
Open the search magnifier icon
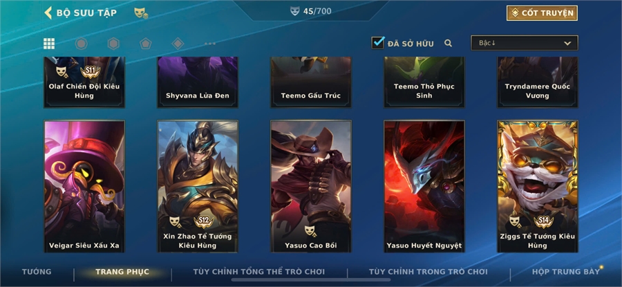pyautogui.click(x=449, y=44)
